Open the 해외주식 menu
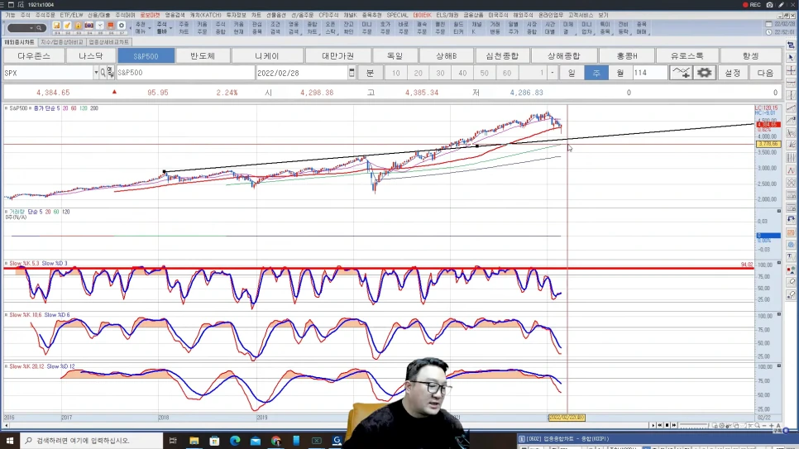799x449 pixels. pyautogui.click(x=523, y=15)
